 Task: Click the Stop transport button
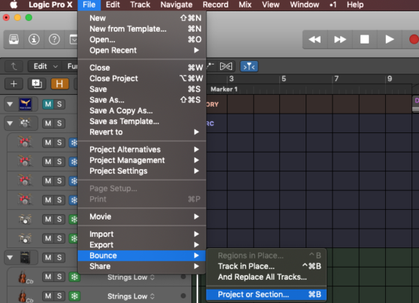[x=364, y=40]
